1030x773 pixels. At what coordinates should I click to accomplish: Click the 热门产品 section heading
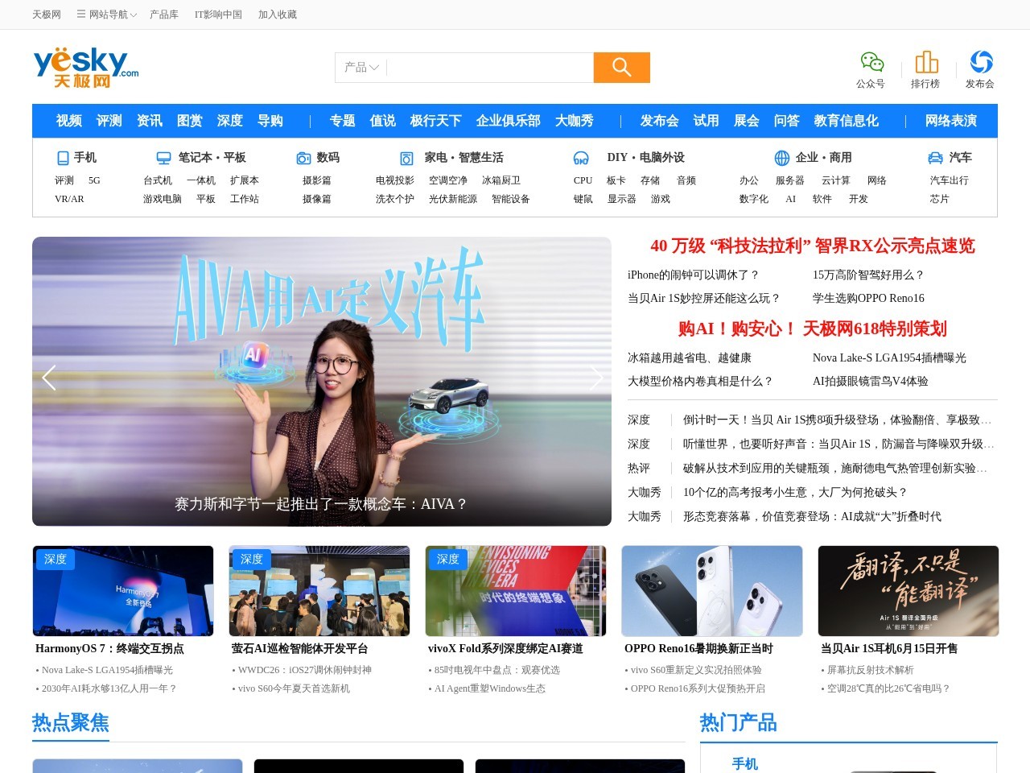click(739, 723)
